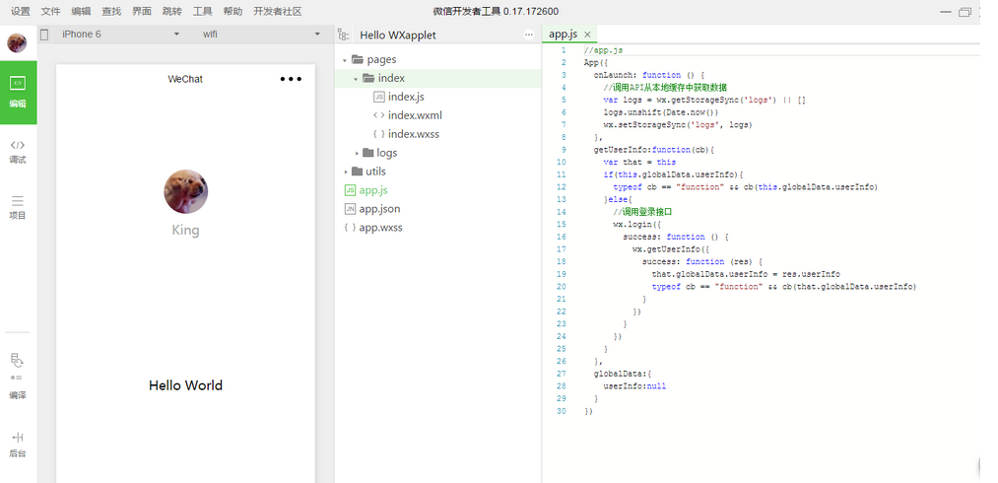998x483 pixels.
Task: Expand the logs folder
Action: point(357,153)
